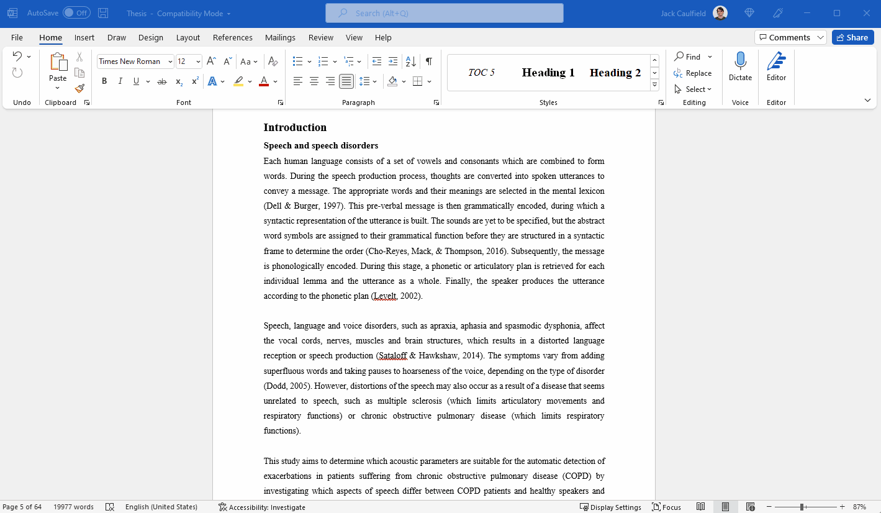Apply italic formatting

pos(119,81)
